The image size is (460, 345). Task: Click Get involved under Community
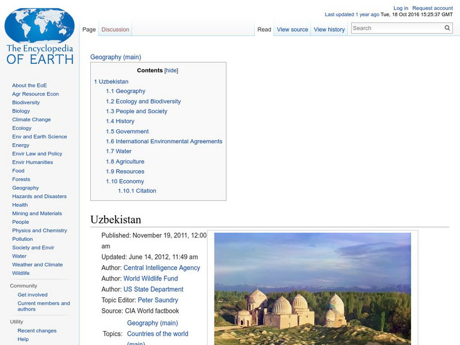(x=33, y=294)
